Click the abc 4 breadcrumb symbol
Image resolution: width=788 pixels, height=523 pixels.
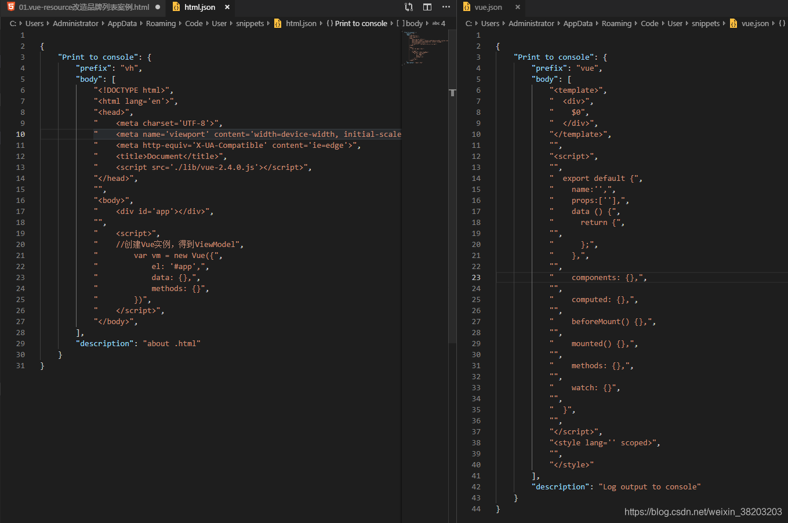pos(439,23)
